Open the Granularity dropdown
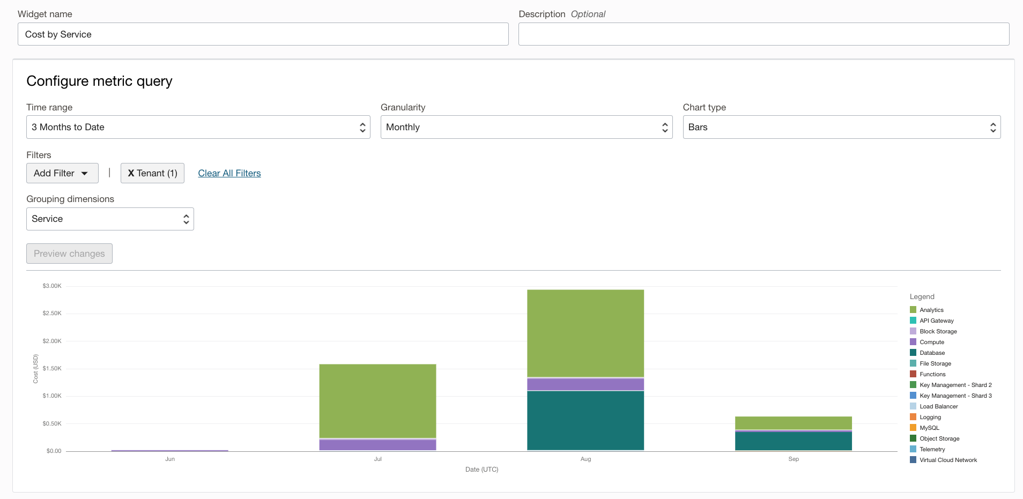The image size is (1023, 499). [526, 127]
